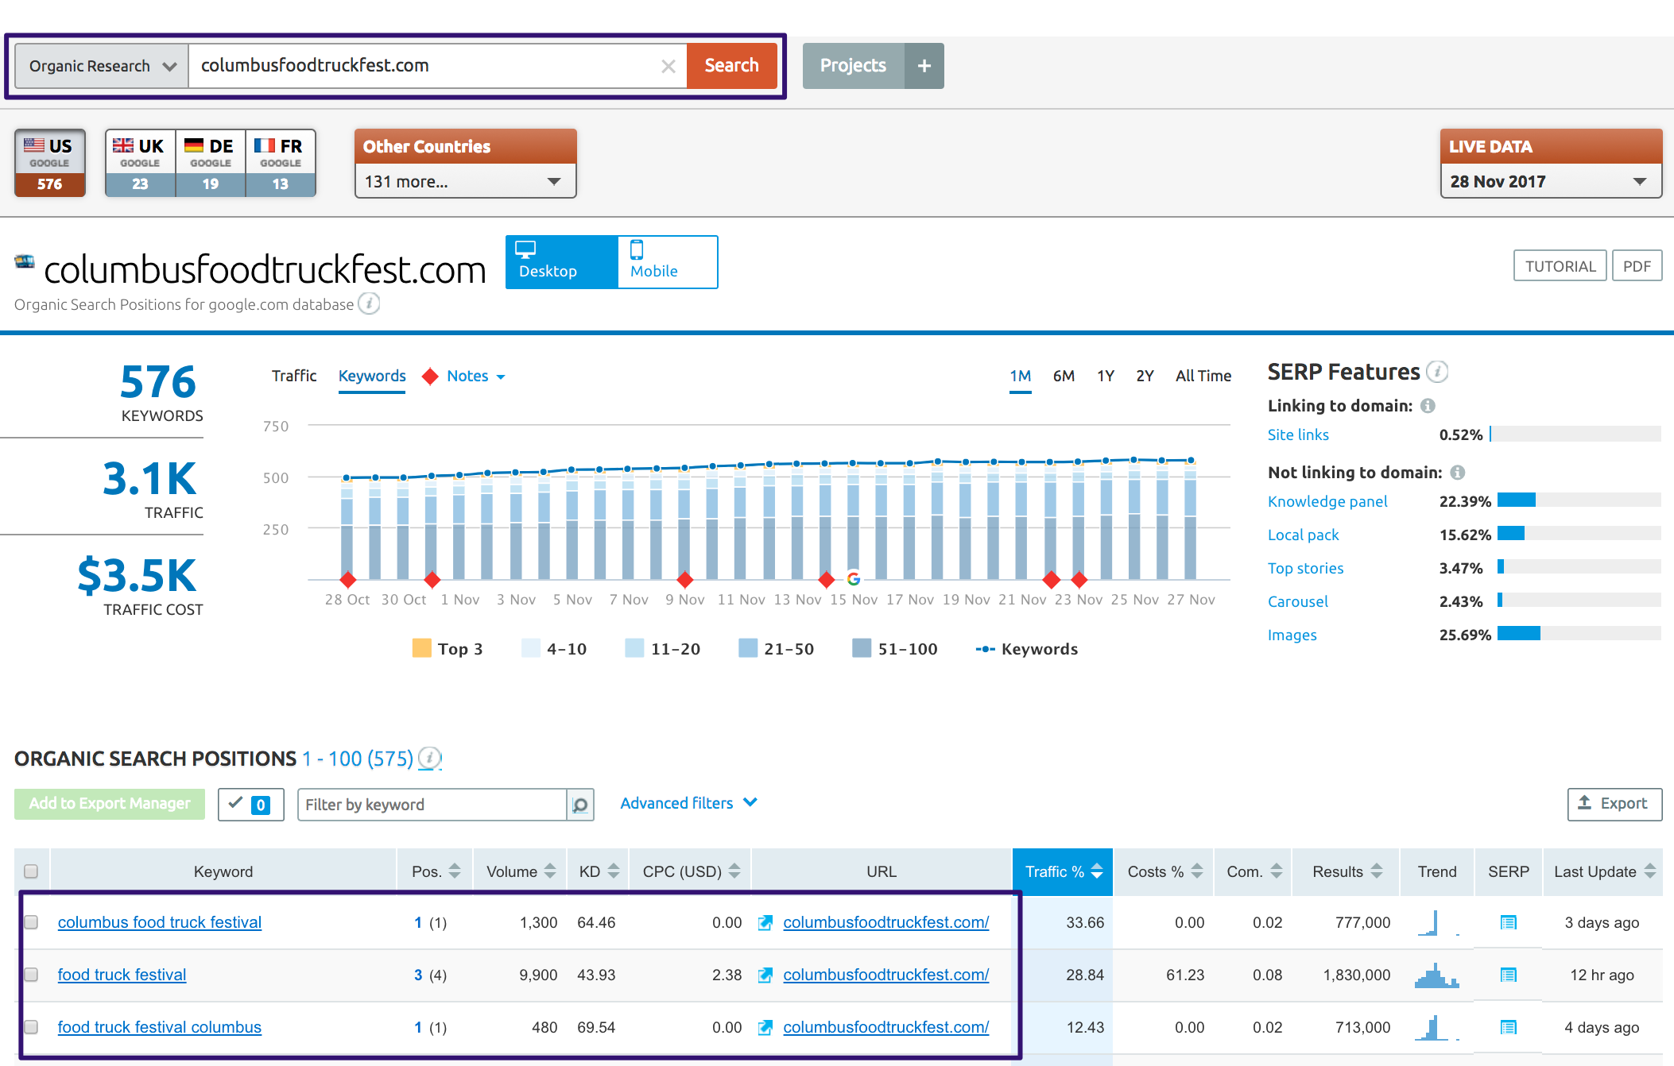Viewport: 1674px width, 1066px height.
Task: Tick the select-all checkbox in table header
Action: [x=31, y=871]
